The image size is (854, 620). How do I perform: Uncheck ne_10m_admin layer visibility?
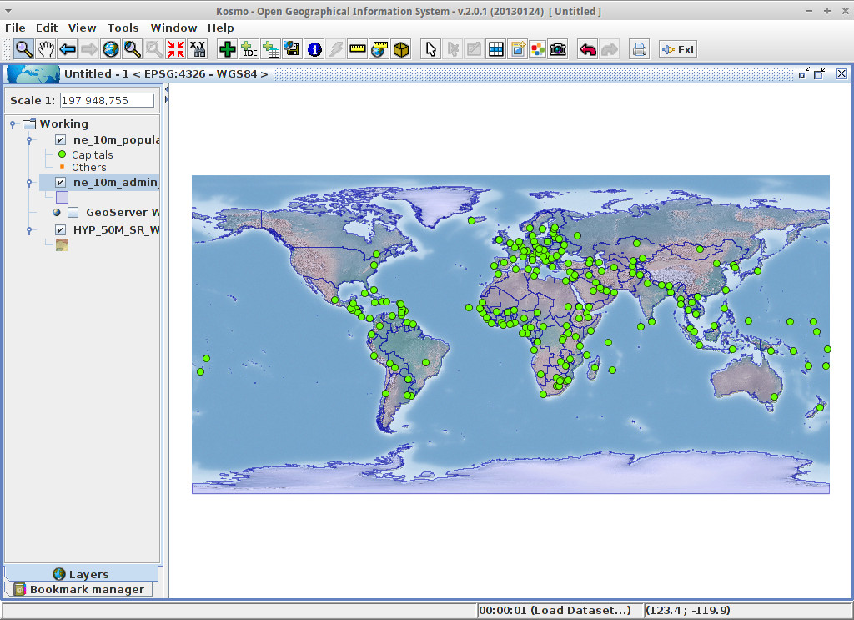point(60,183)
